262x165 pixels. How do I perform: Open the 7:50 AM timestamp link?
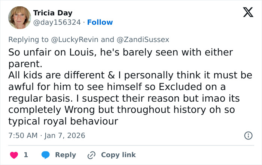[x=23, y=135]
